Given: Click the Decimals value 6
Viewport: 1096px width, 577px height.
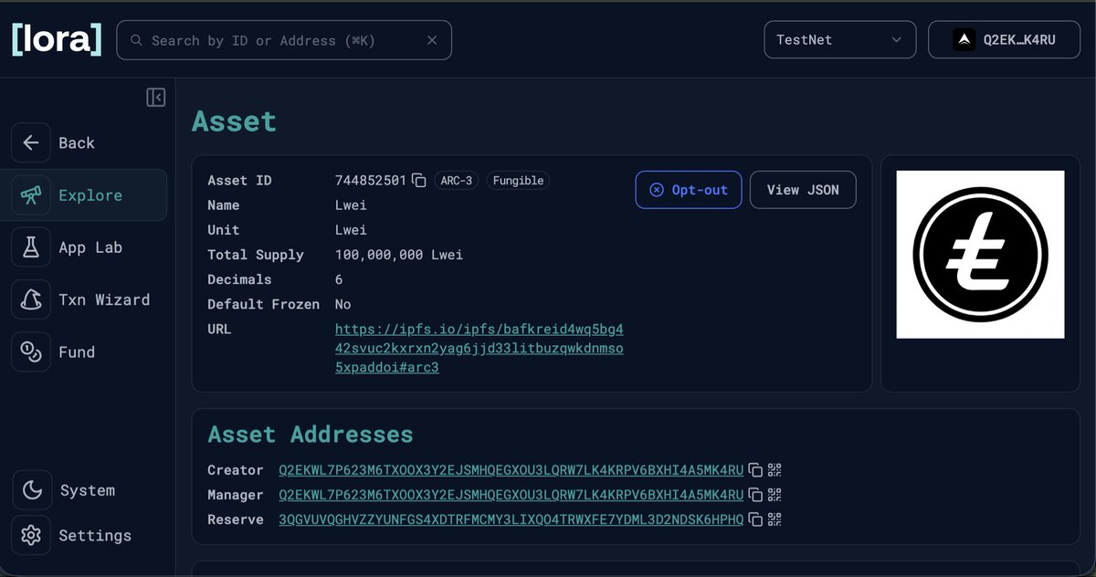Looking at the screenshot, I should pos(340,279).
